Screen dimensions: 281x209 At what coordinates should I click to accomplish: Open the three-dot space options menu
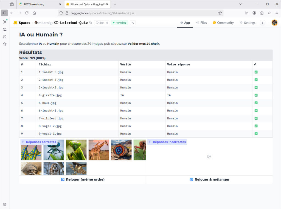(x=263, y=23)
